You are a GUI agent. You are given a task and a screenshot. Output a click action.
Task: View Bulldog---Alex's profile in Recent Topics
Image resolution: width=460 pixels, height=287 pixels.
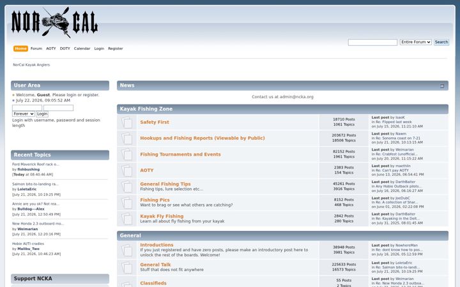point(31,209)
